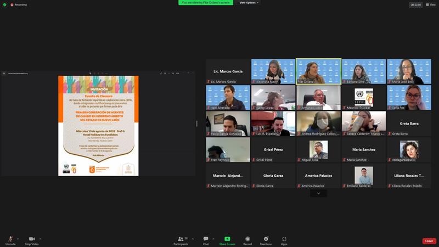439x247 pixels.
Task: Click the View layout button
Action: coord(431,5)
